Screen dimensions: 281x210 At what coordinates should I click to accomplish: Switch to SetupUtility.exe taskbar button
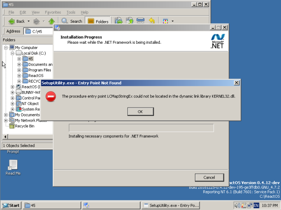(x=170, y=206)
